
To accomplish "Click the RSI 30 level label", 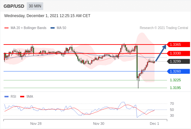I will click(172, 115).
